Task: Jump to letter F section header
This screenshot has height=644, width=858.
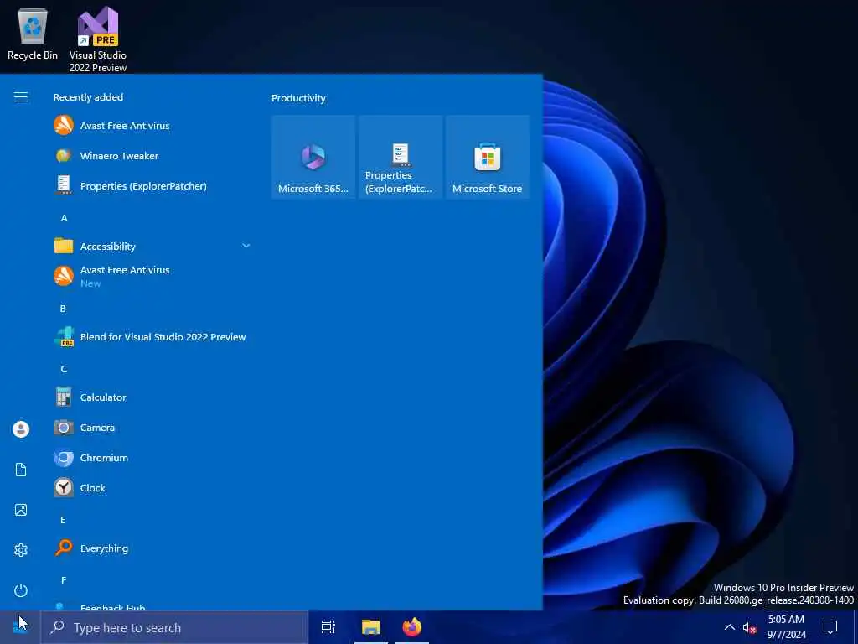Action: (x=64, y=580)
